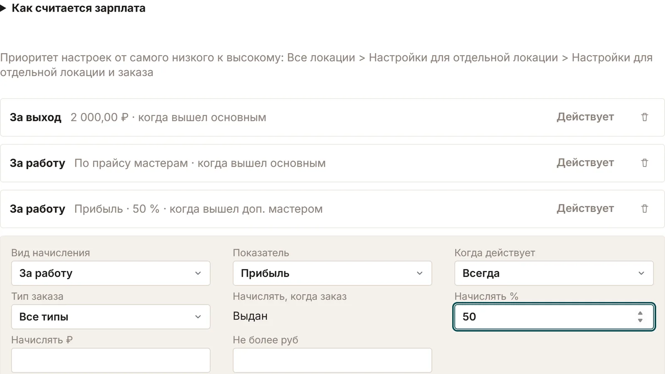The width and height of the screenshot is (665, 374).
Task: Open the 'Показатель' dropdown showing Прибыль
Action: (x=332, y=273)
